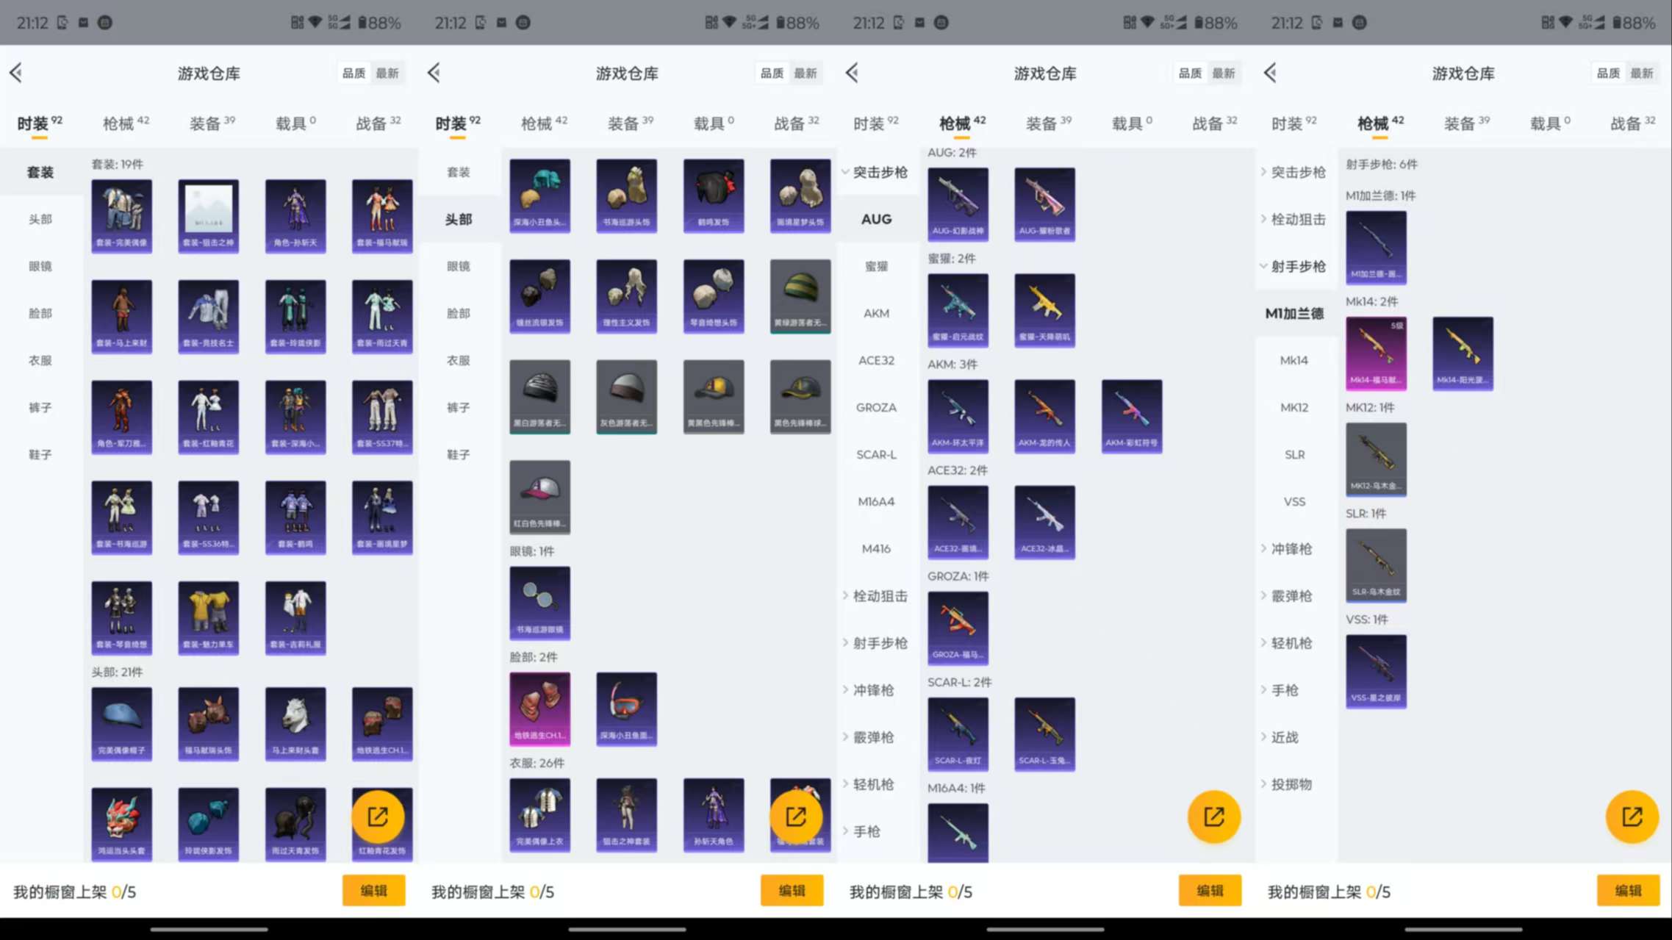Select the AKM-彩虹符号 weapon skin icon
The height and width of the screenshot is (940, 1672).
click(x=1132, y=415)
